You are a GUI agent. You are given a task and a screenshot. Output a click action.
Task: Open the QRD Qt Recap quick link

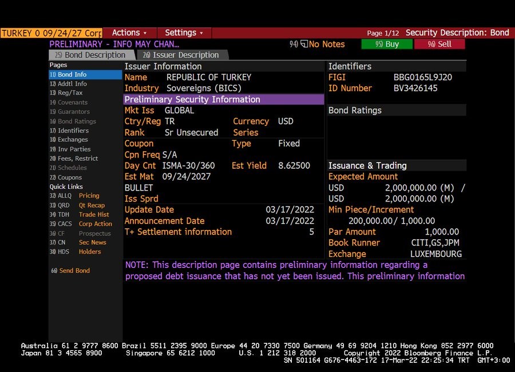click(x=77, y=205)
